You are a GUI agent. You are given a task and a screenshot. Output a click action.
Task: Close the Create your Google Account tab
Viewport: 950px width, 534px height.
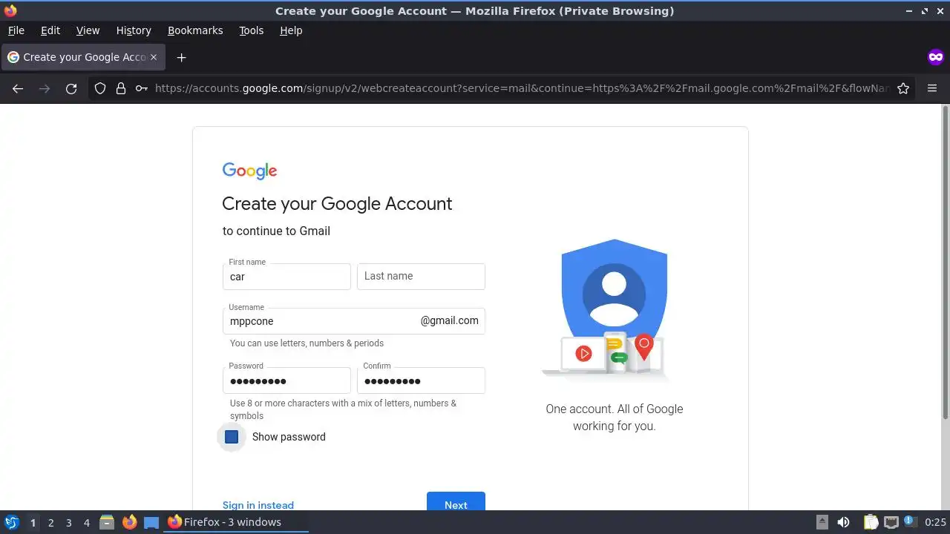(x=154, y=57)
